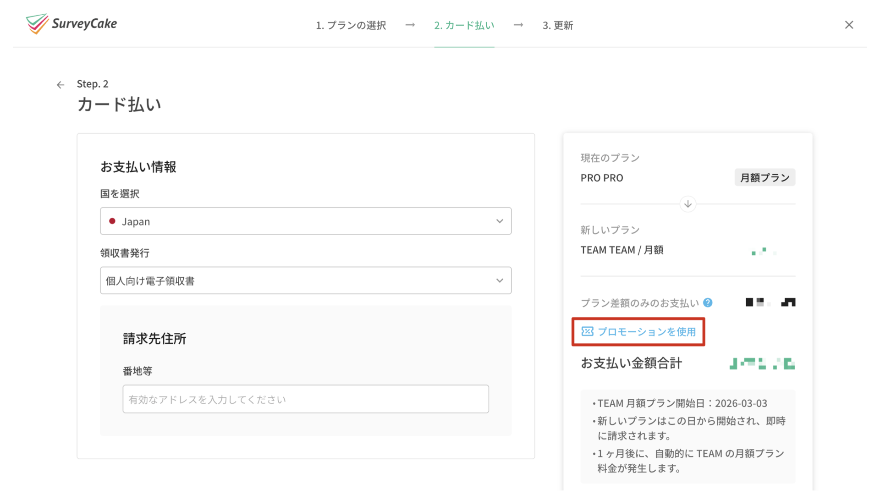This screenshot has width=880, height=495.
Task: Click the 'PRO PRO' current plan text
Action: (x=601, y=178)
